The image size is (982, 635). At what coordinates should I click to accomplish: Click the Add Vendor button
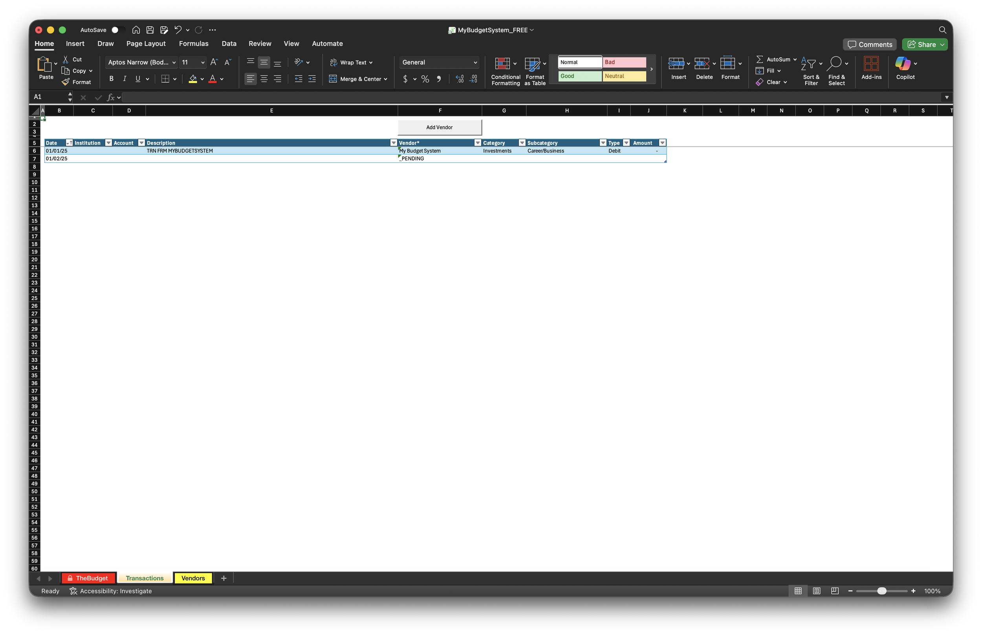coord(439,127)
